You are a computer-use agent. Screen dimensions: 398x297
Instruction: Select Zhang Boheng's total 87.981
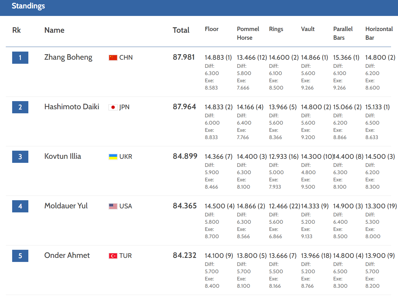pyautogui.click(x=184, y=57)
